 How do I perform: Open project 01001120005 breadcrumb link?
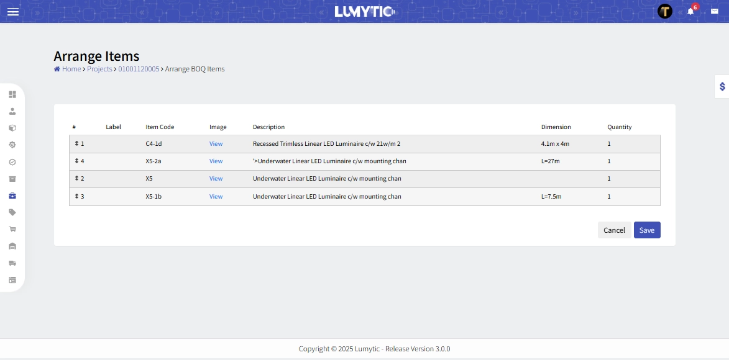pyautogui.click(x=139, y=69)
